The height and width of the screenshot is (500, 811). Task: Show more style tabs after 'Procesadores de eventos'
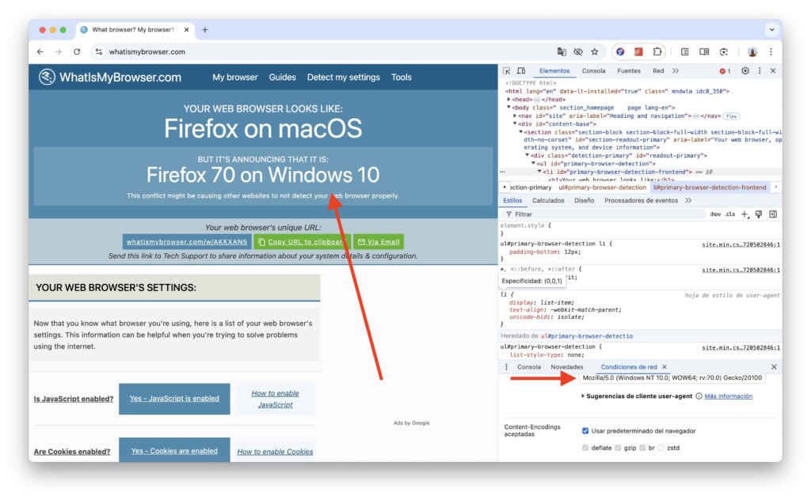pos(688,200)
